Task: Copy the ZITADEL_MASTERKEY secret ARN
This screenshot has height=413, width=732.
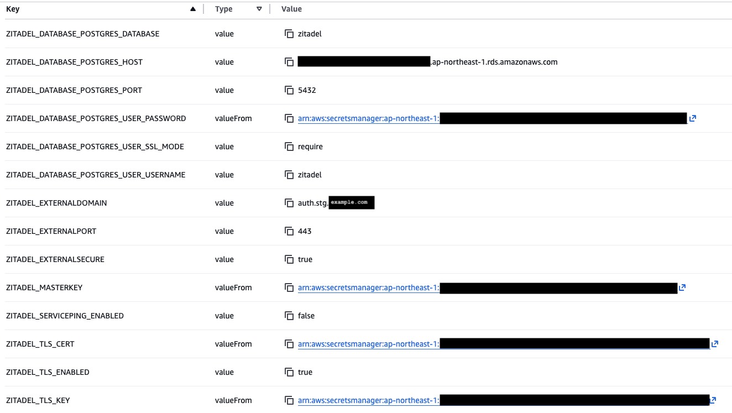Action: [289, 288]
